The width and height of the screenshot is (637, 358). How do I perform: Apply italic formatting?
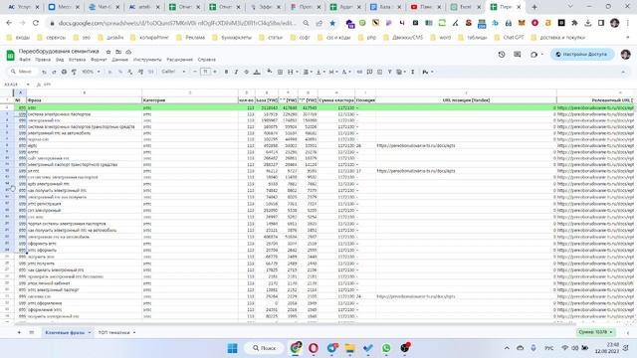(236, 72)
